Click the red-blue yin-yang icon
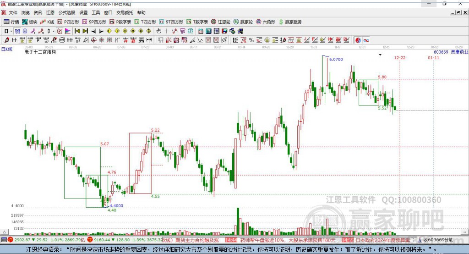Screen dimensions: 469x254 tap(358, 40)
